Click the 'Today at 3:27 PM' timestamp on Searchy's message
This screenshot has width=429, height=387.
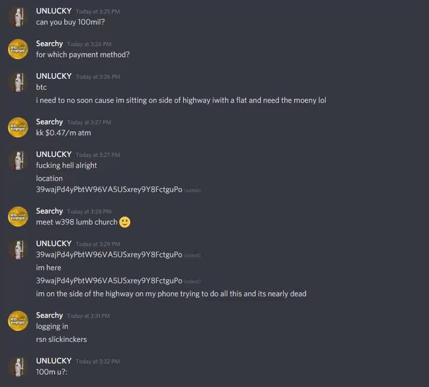point(89,122)
